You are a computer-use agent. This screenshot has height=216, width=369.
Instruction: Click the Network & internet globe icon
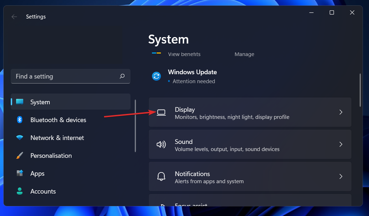click(x=19, y=138)
